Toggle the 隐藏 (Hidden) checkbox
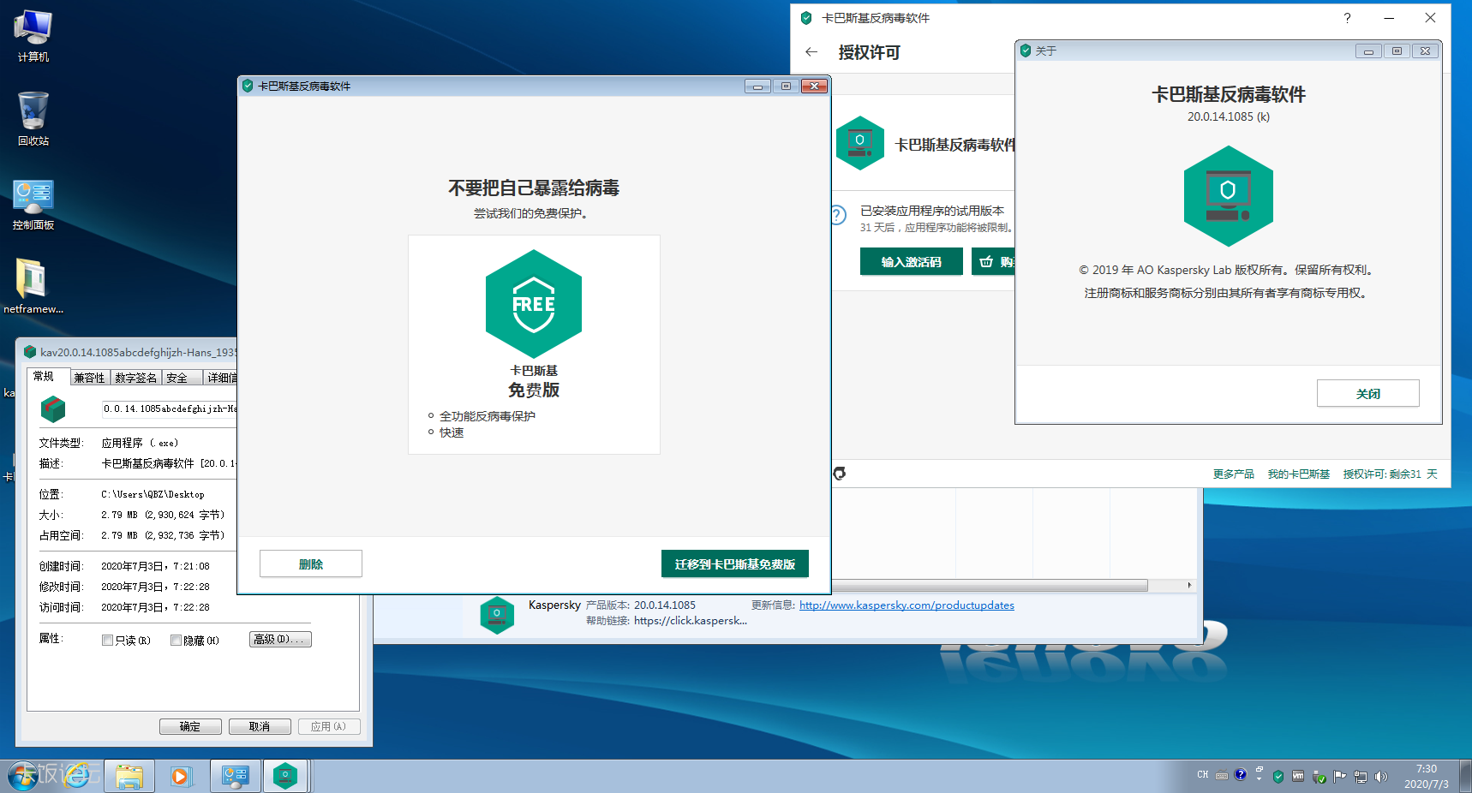 (176, 640)
